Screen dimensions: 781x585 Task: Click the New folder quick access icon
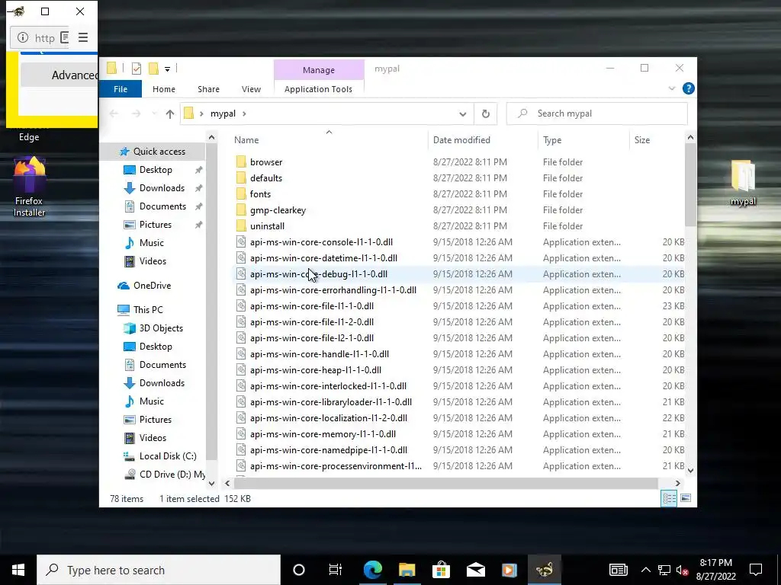[153, 69]
